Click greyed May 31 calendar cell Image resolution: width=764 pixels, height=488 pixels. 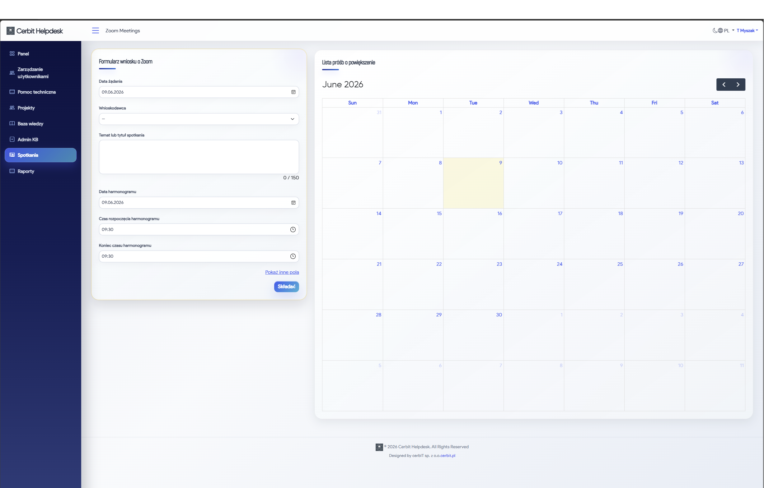(x=353, y=132)
